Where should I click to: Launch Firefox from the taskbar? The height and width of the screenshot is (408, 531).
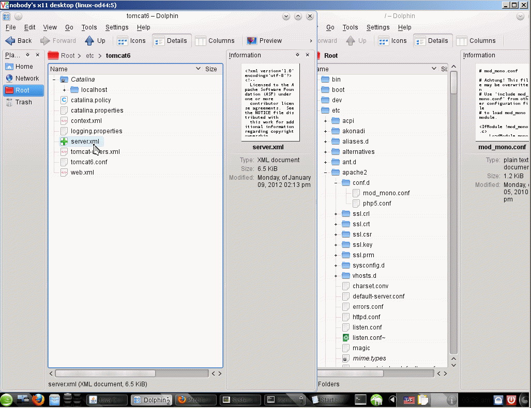(38, 400)
